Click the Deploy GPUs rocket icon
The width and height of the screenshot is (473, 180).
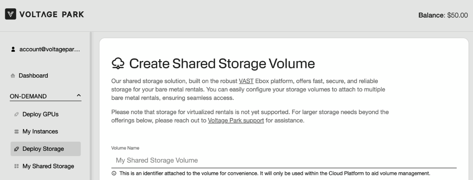16,114
